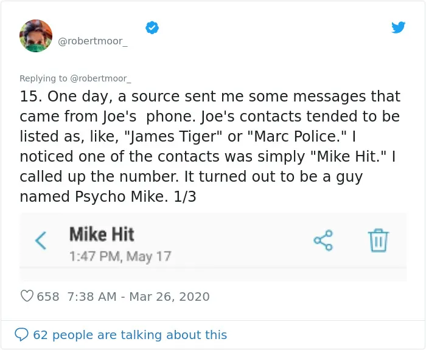Screen dimensions: 426x350
Task: Click the tweet text starting with "15. One day"
Action: [x=210, y=146]
